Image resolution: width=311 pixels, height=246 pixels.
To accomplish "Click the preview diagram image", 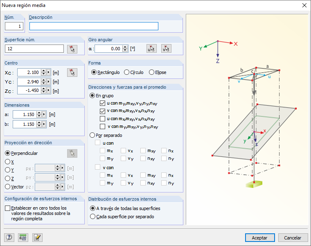I will (x=247, y=119).
